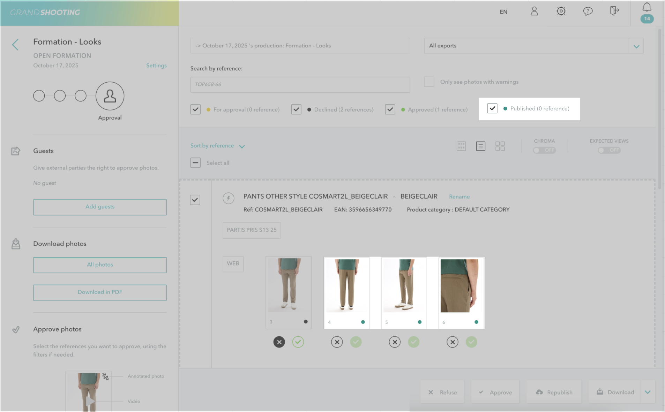
Task: Click the Rename link
Action: (x=459, y=197)
